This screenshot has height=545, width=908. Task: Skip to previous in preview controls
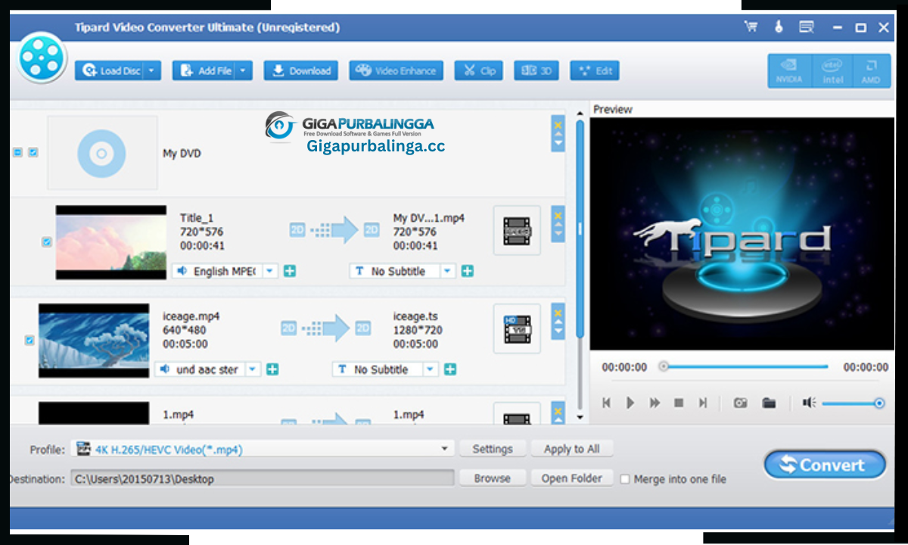click(606, 403)
